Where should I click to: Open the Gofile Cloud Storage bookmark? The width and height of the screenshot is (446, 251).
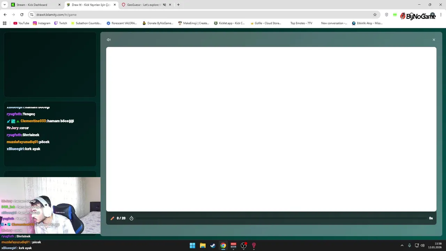tap(265, 23)
